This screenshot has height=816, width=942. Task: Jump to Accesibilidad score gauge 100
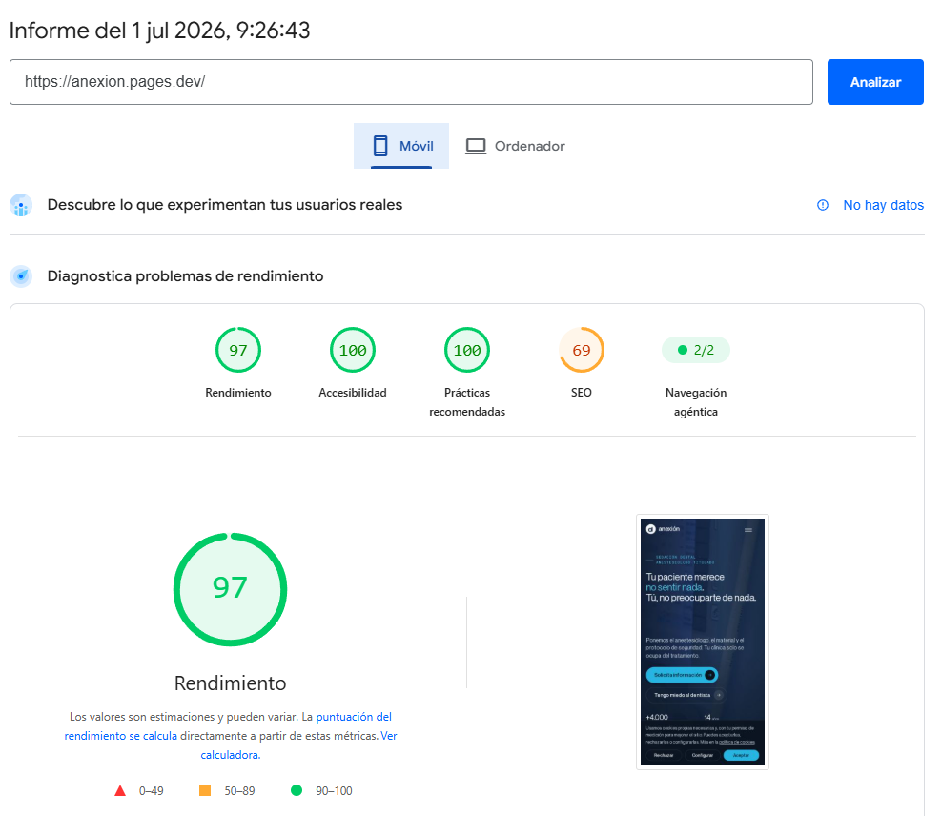coord(353,350)
